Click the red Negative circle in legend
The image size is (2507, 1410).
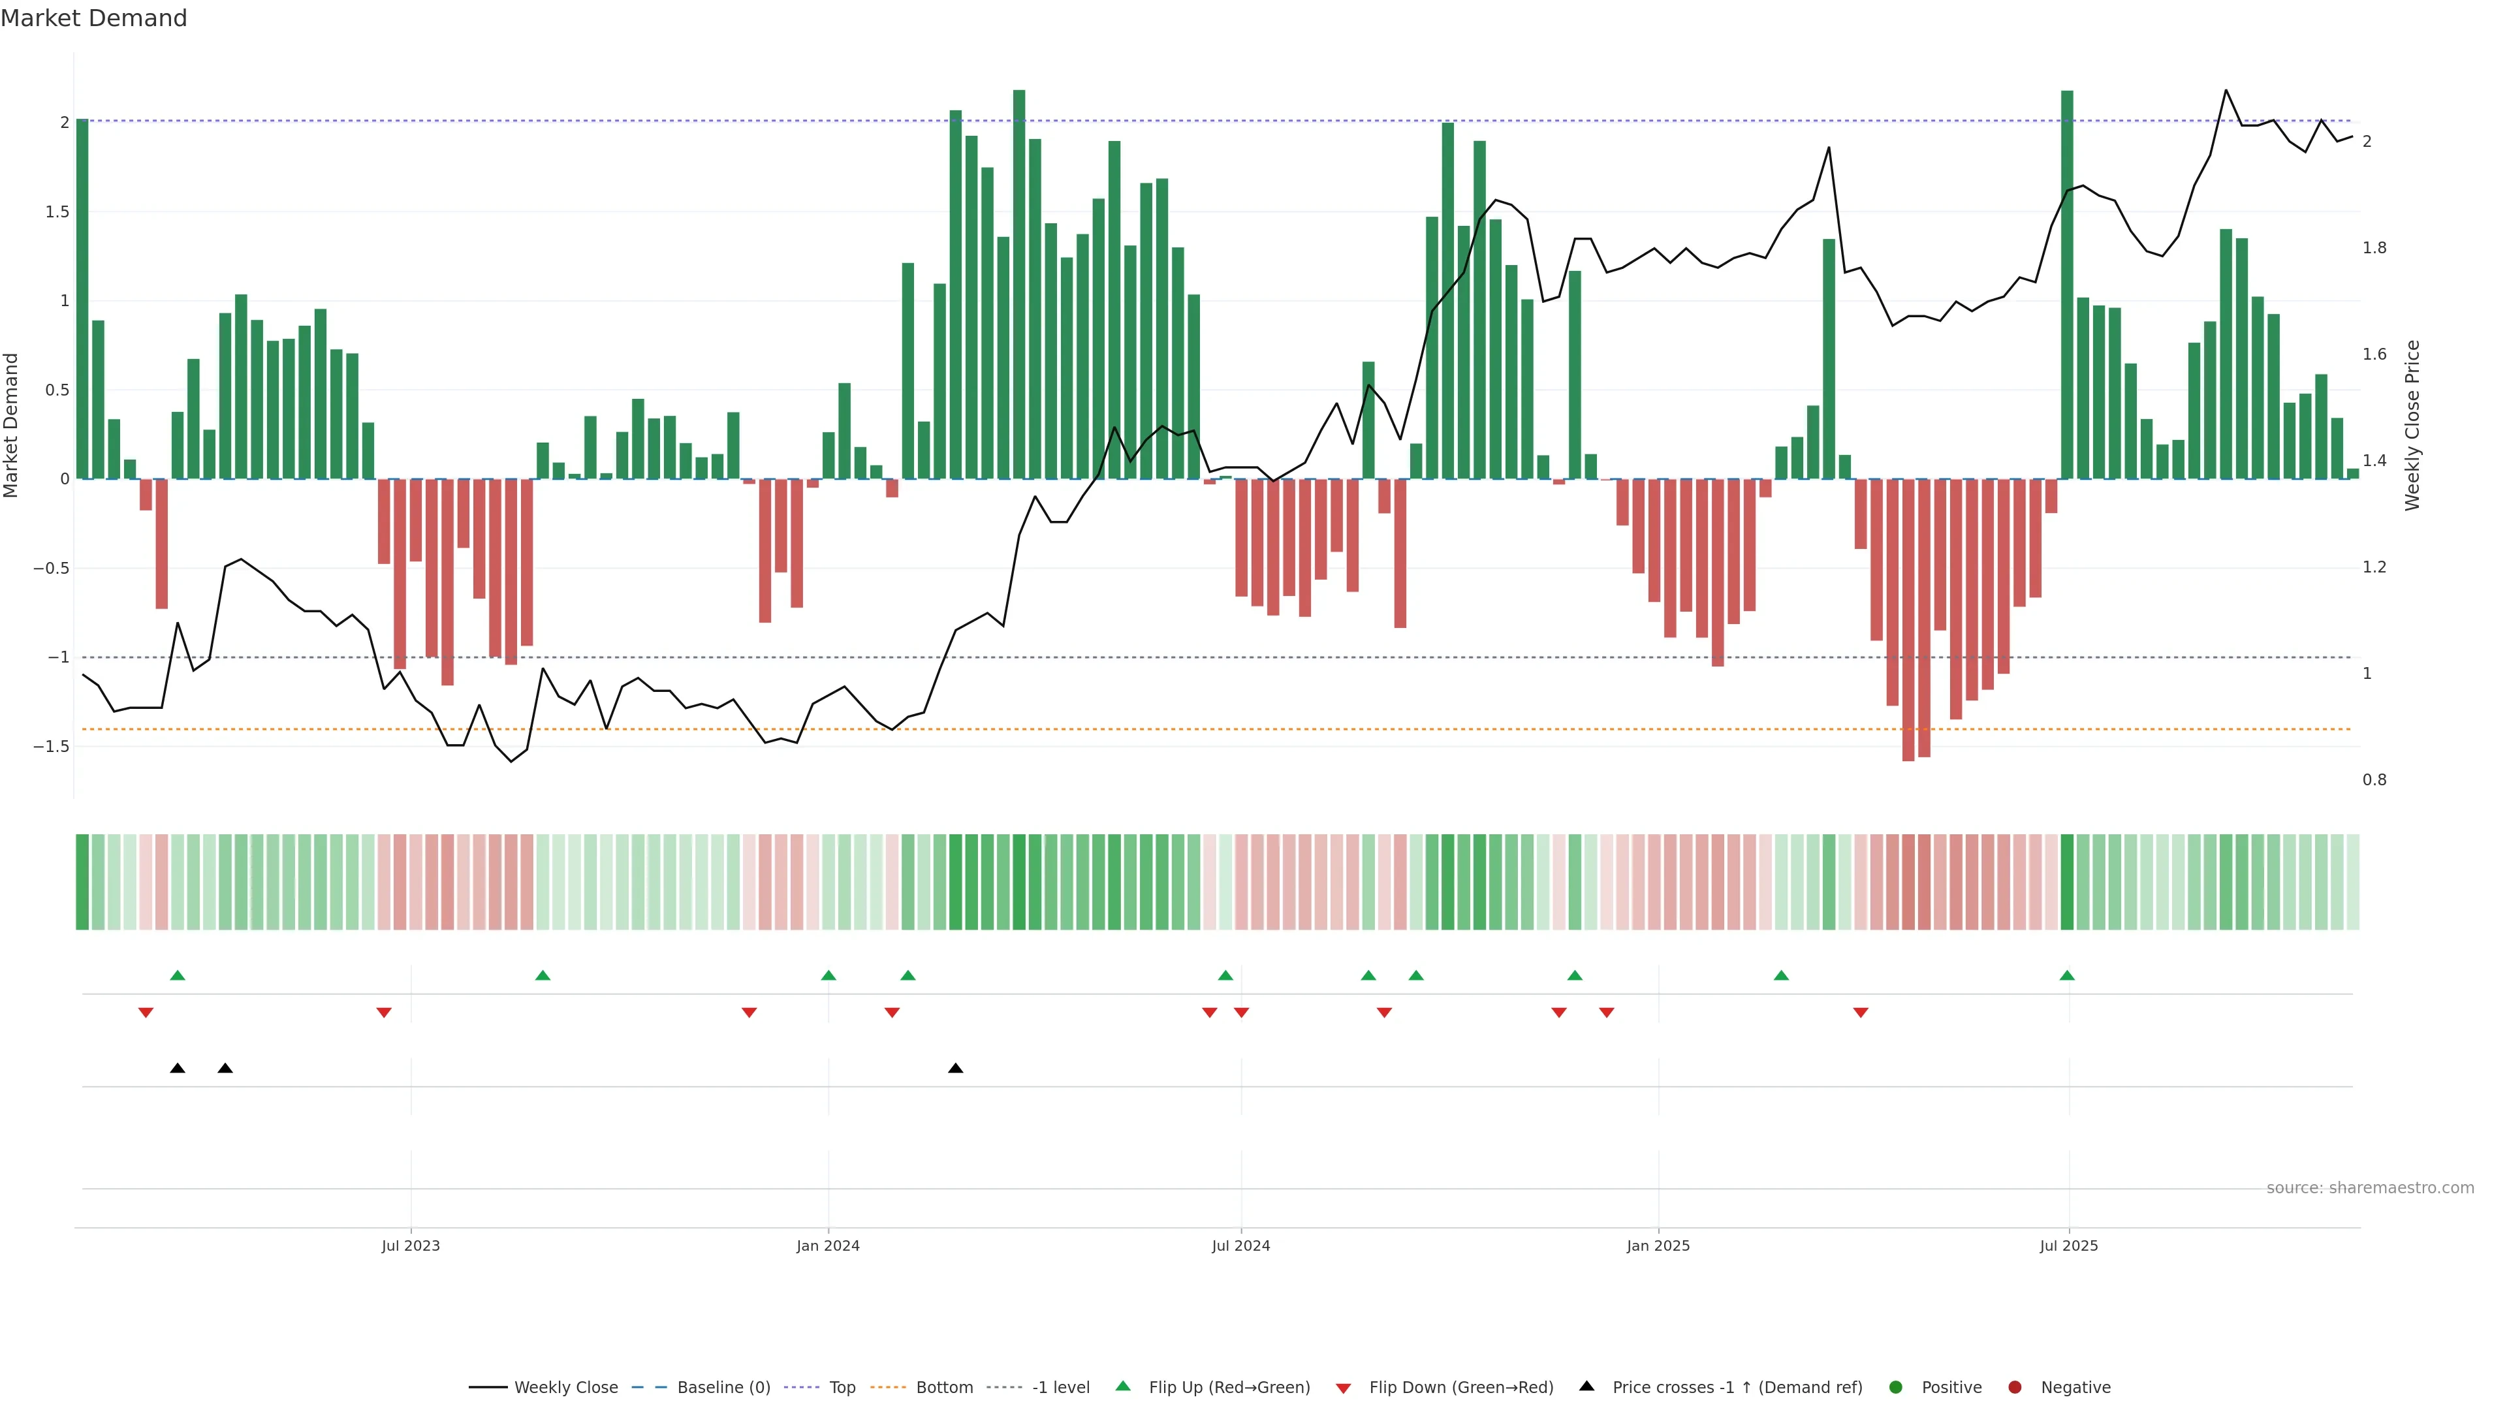click(2015, 1386)
